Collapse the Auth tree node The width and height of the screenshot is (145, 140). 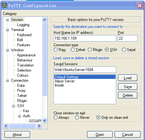tap(19, 116)
